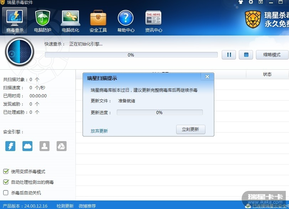Click the 状态 column header
The image size is (289, 209).
tap(267, 74)
